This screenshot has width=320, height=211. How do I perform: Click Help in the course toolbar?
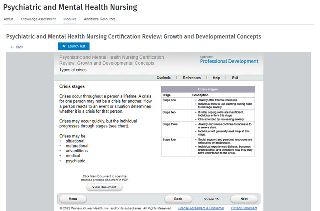(x=216, y=78)
